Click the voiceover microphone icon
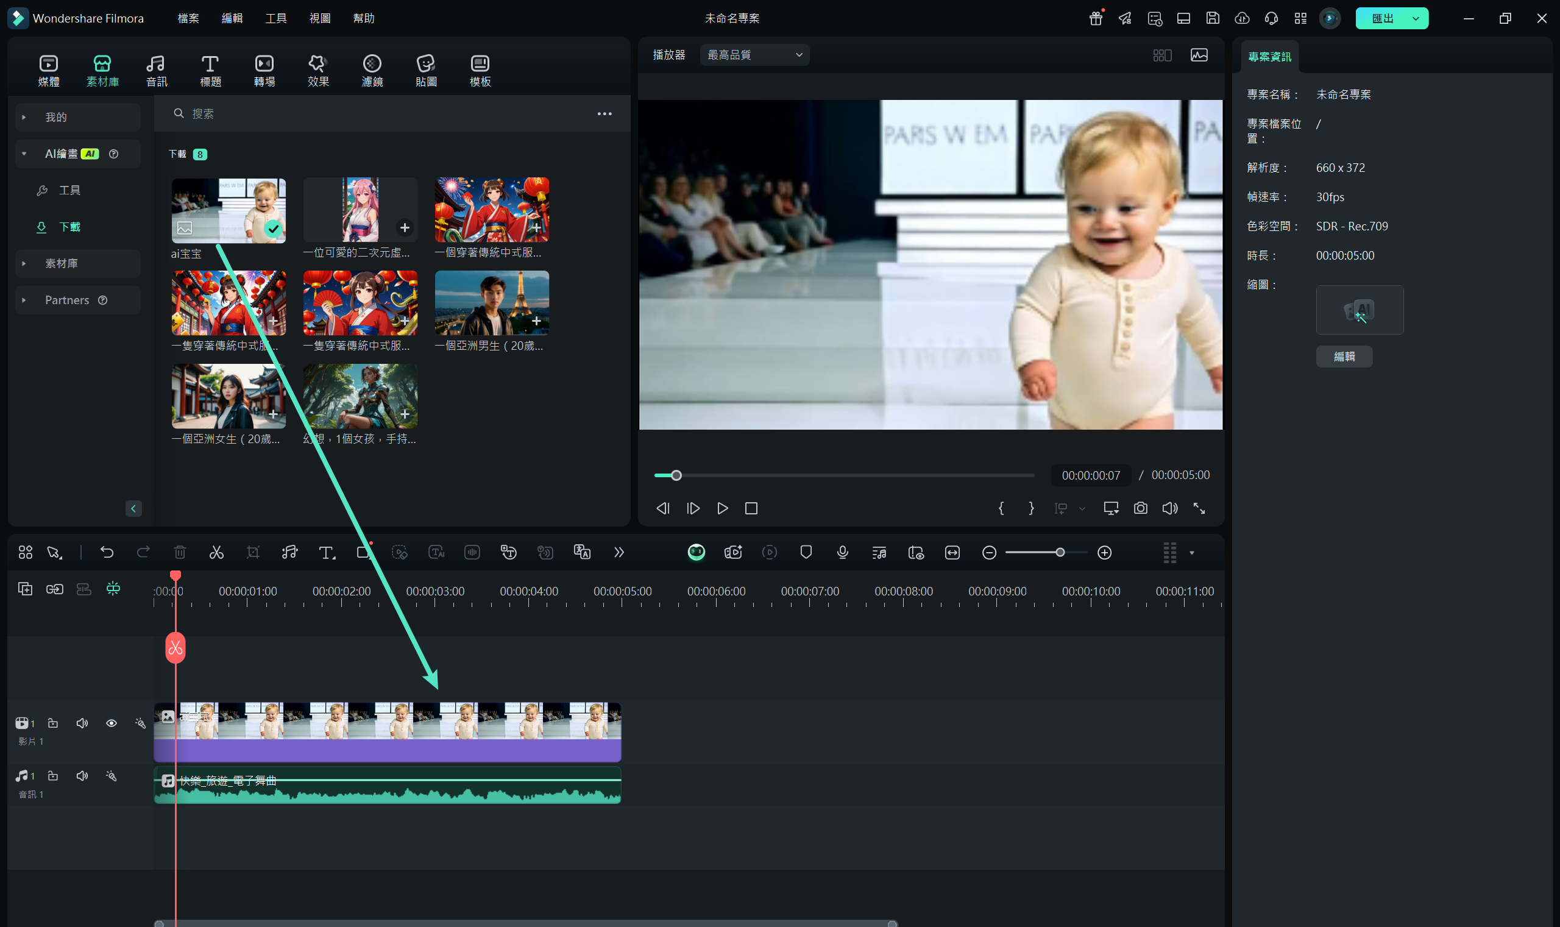Viewport: 1560px width, 927px height. tap(842, 553)
